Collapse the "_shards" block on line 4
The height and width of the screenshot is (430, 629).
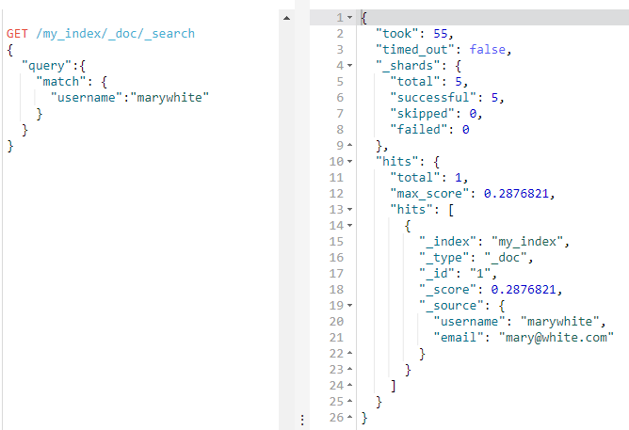pyautogui.click(x=349, y=65)
